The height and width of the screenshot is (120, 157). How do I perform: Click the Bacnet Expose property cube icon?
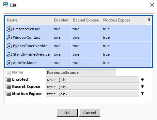(x=8, y=87)
